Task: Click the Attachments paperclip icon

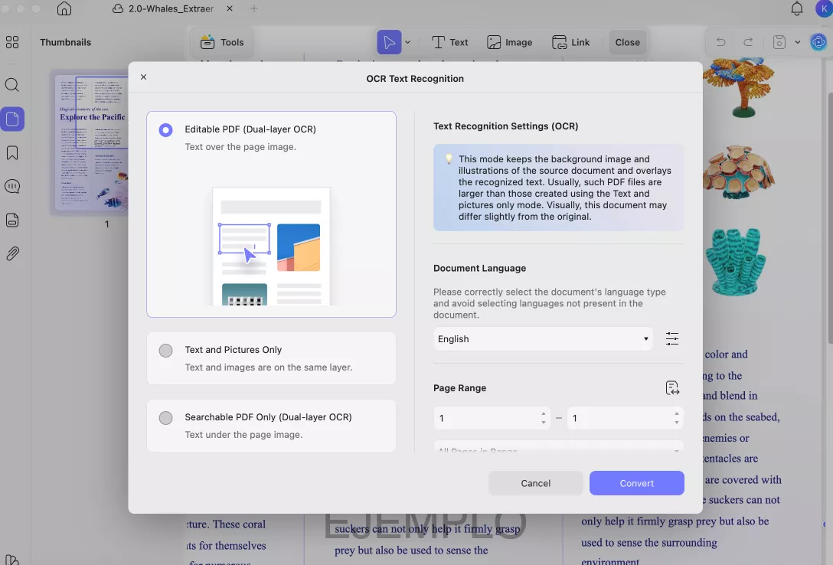Action: pos(12,253)
